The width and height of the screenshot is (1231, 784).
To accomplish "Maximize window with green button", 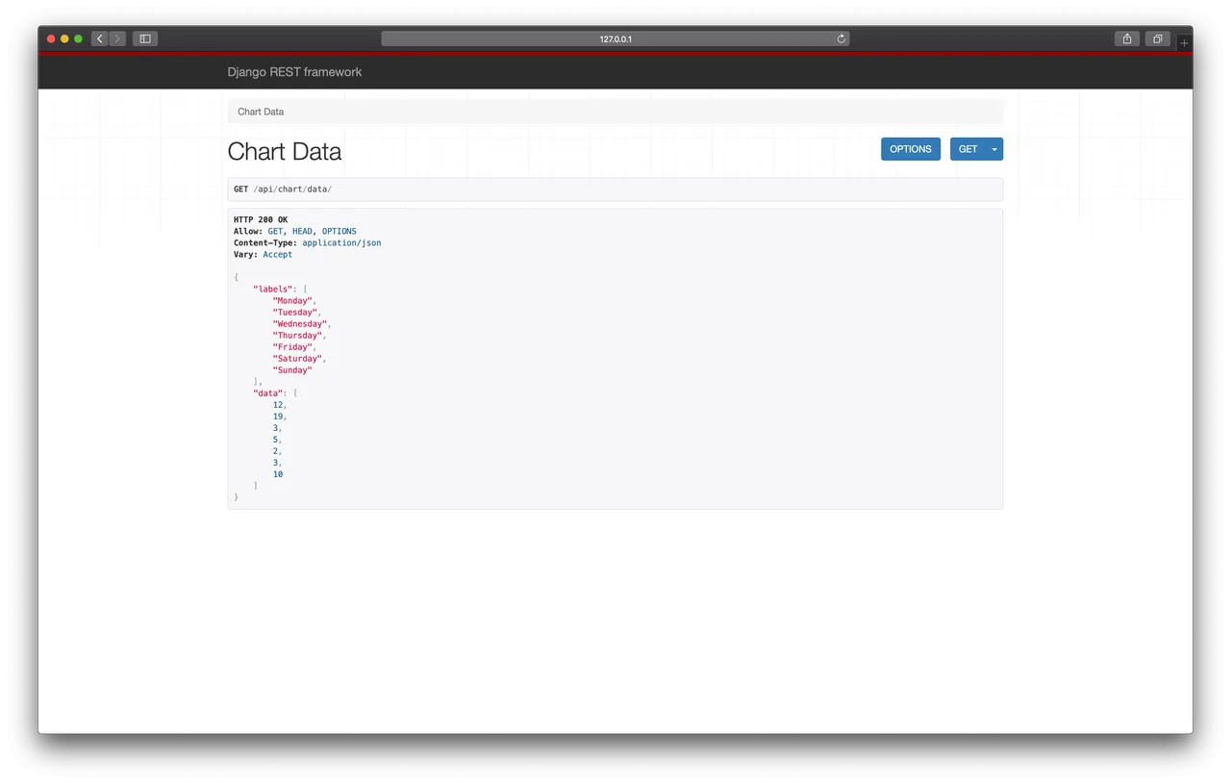I will [78, 38].
